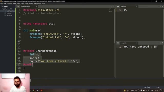
Task: Click the cout 'You have entered' line
Action: [54, 61]
